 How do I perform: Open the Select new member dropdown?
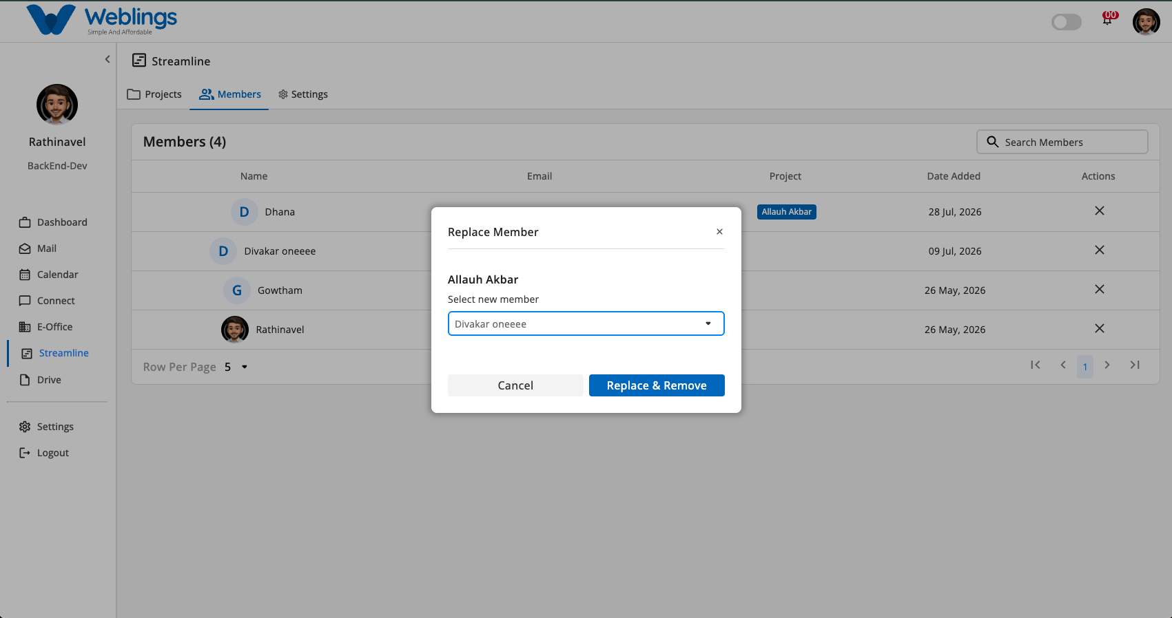coord(586,323)
